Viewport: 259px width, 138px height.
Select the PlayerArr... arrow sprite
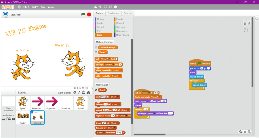[37, 103]
